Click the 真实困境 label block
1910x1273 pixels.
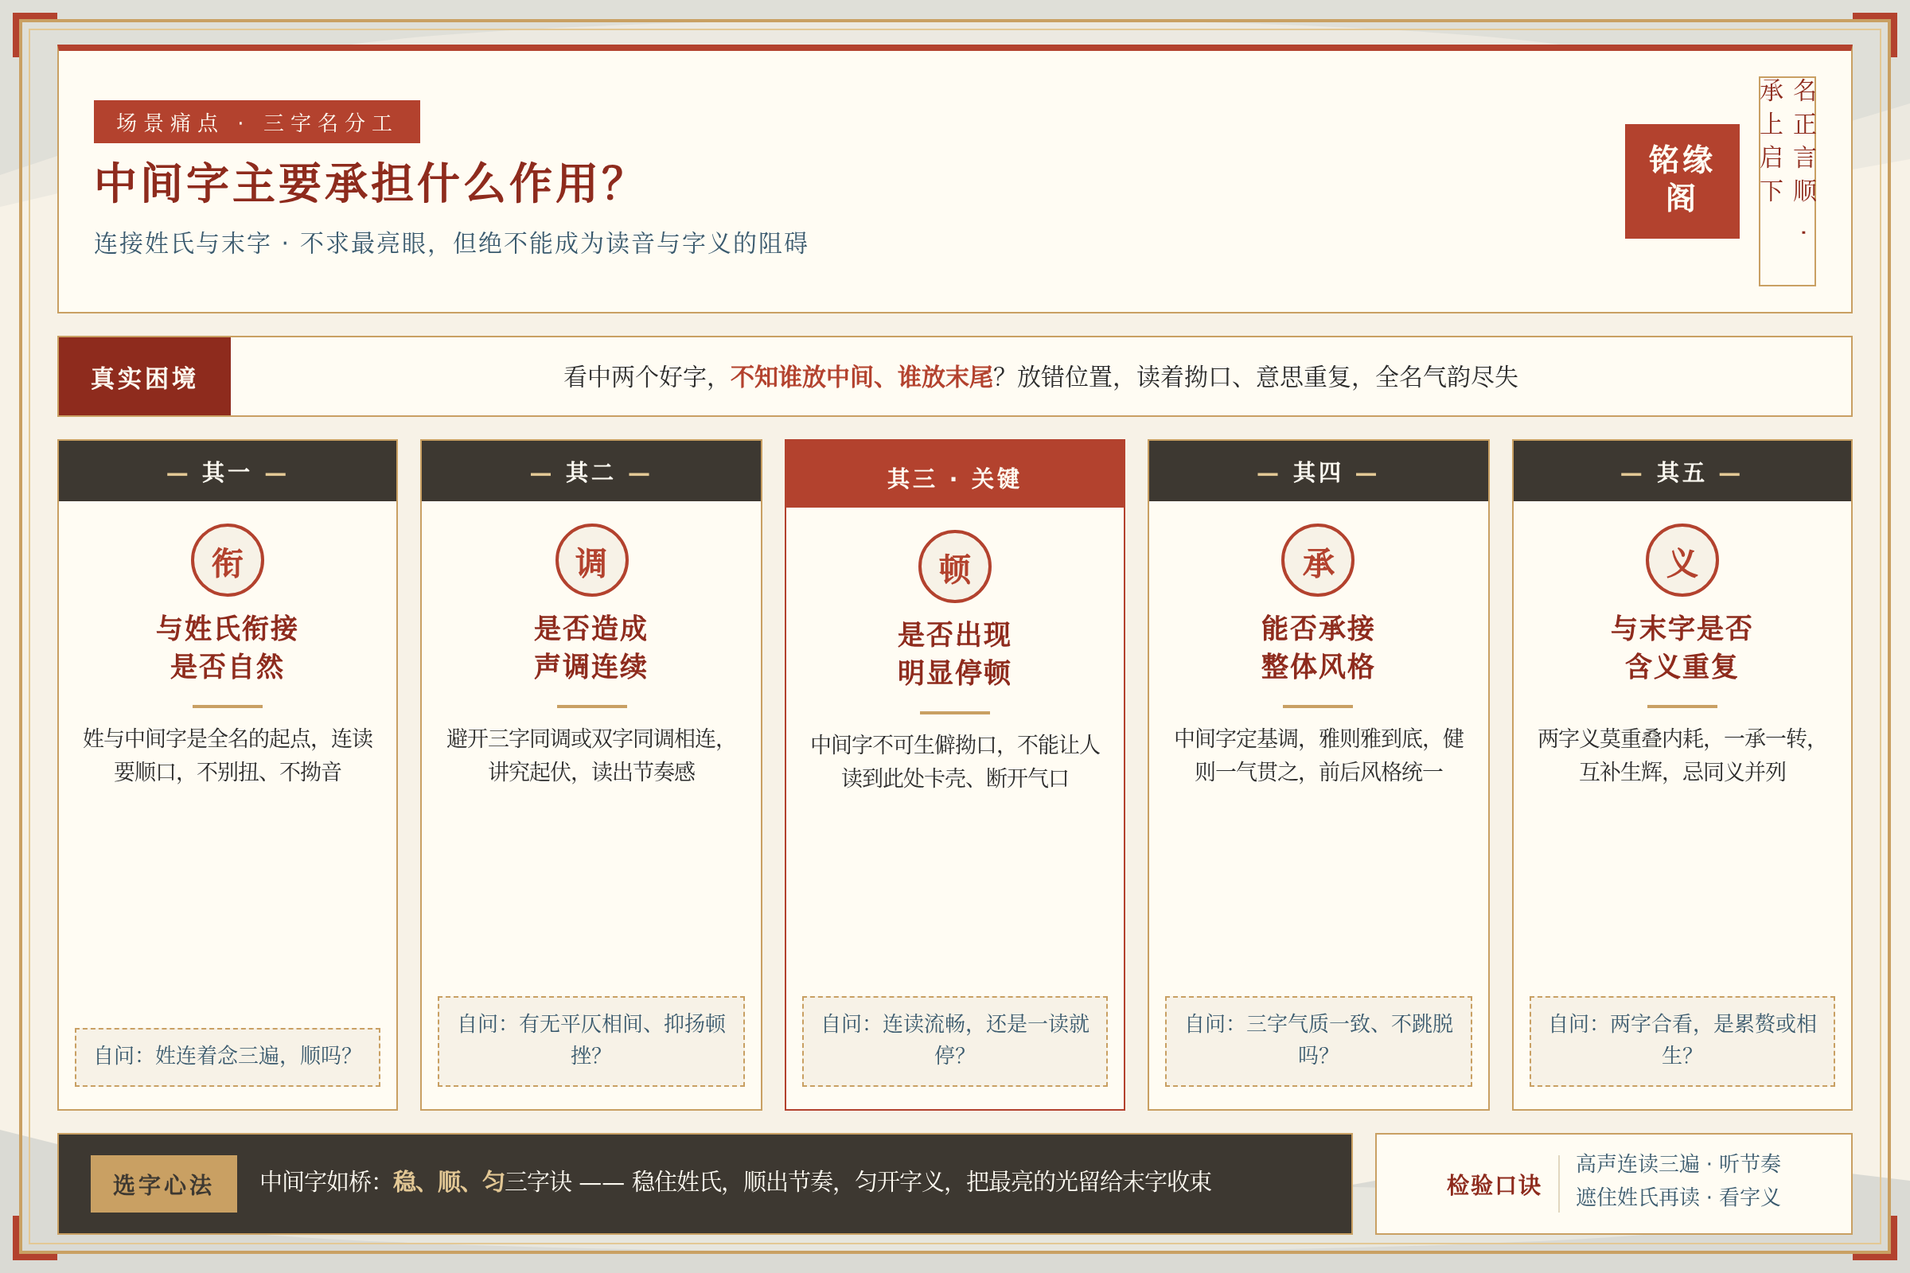(145, 376)
